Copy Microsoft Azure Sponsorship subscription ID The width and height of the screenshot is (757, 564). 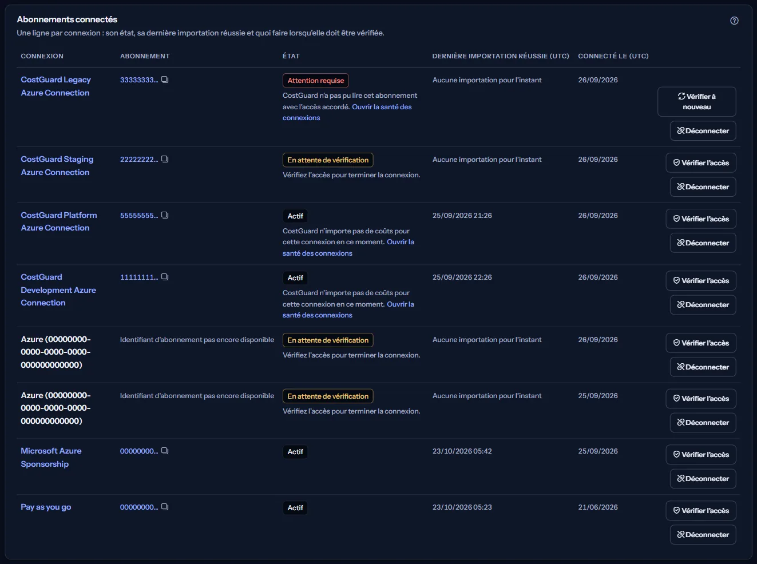click(x=165, y=451)
